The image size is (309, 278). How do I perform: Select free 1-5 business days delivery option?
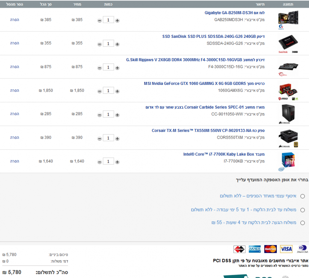point(302,210)
